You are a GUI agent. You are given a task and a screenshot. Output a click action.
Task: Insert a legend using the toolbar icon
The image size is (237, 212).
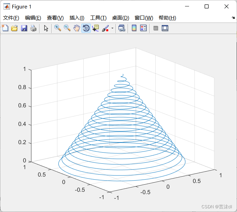(x=143, y=28)
